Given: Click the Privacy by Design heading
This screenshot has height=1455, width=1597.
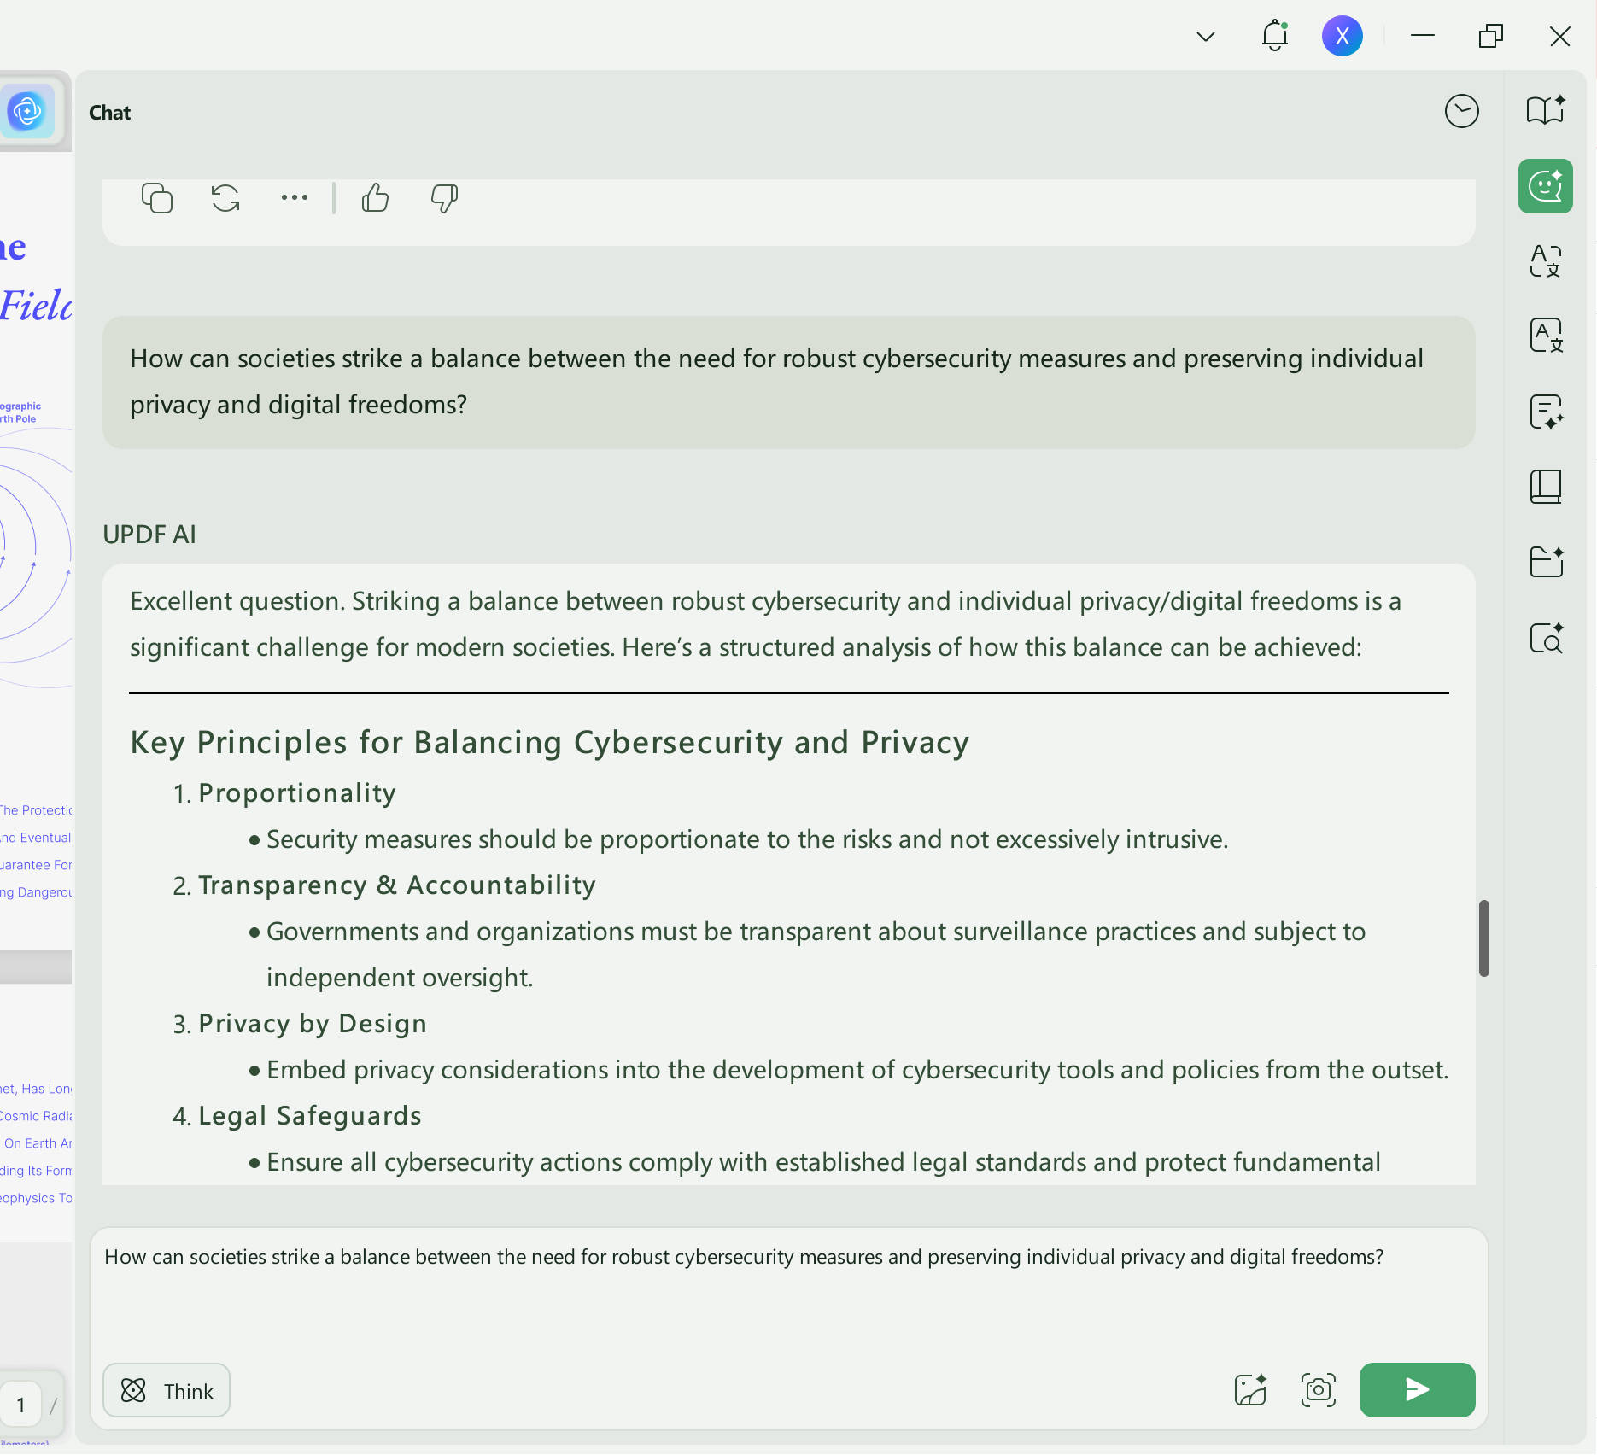Looking at the screenshot, I should coord(313,1024).
